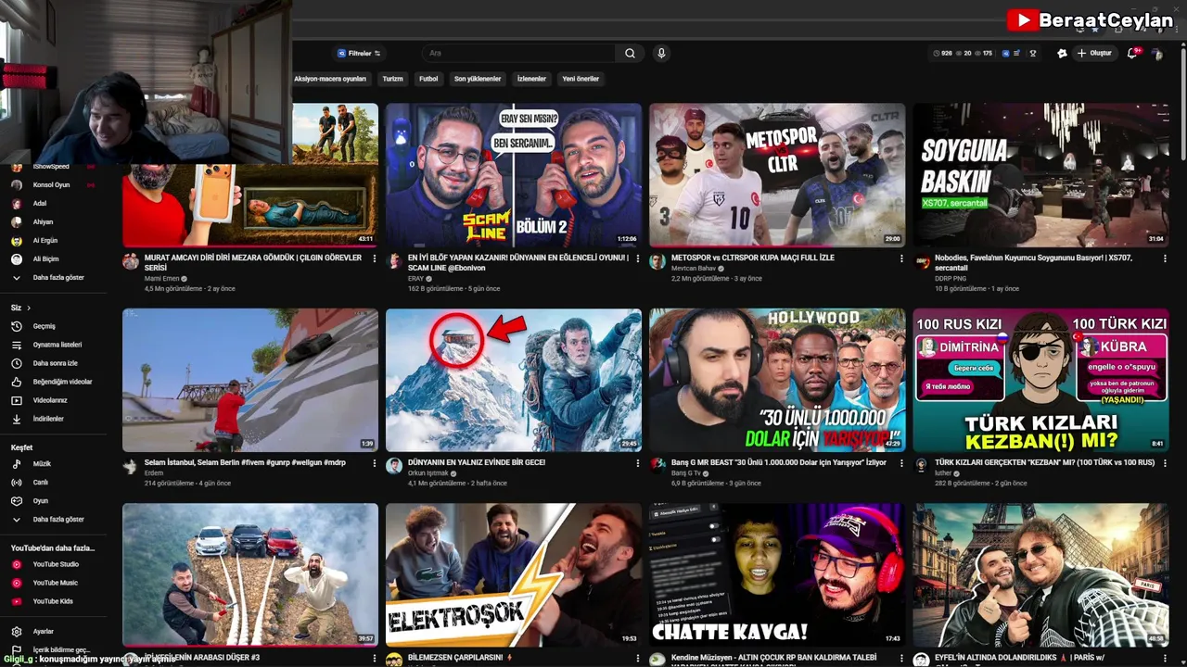Open YouTube Studio link
This screenshot has height=667, width=1187.
pyautogui.click(x=54, y=564)
